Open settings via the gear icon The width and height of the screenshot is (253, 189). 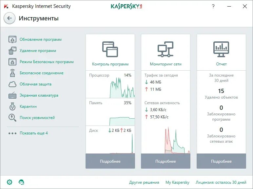pos(10,182)
